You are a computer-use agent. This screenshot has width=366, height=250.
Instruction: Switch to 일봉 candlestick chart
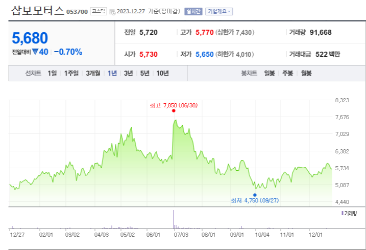(x=270, y=74)
